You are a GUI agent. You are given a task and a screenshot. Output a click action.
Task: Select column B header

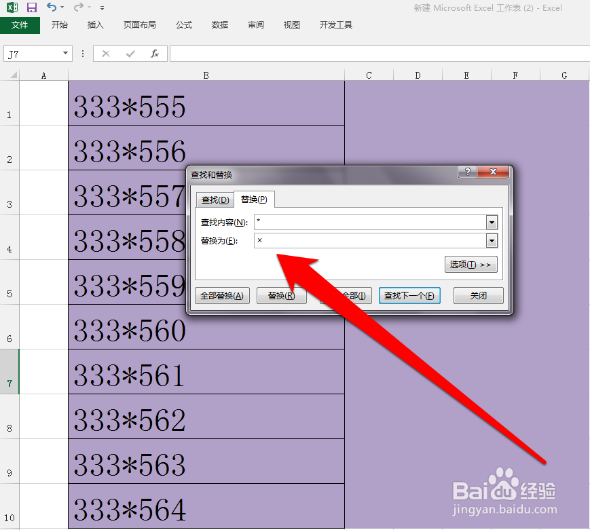tap(206, 75)
